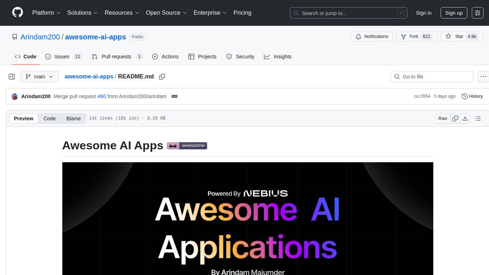Switch to the Insights tab

pyautogui.click(x=278, y=57)
